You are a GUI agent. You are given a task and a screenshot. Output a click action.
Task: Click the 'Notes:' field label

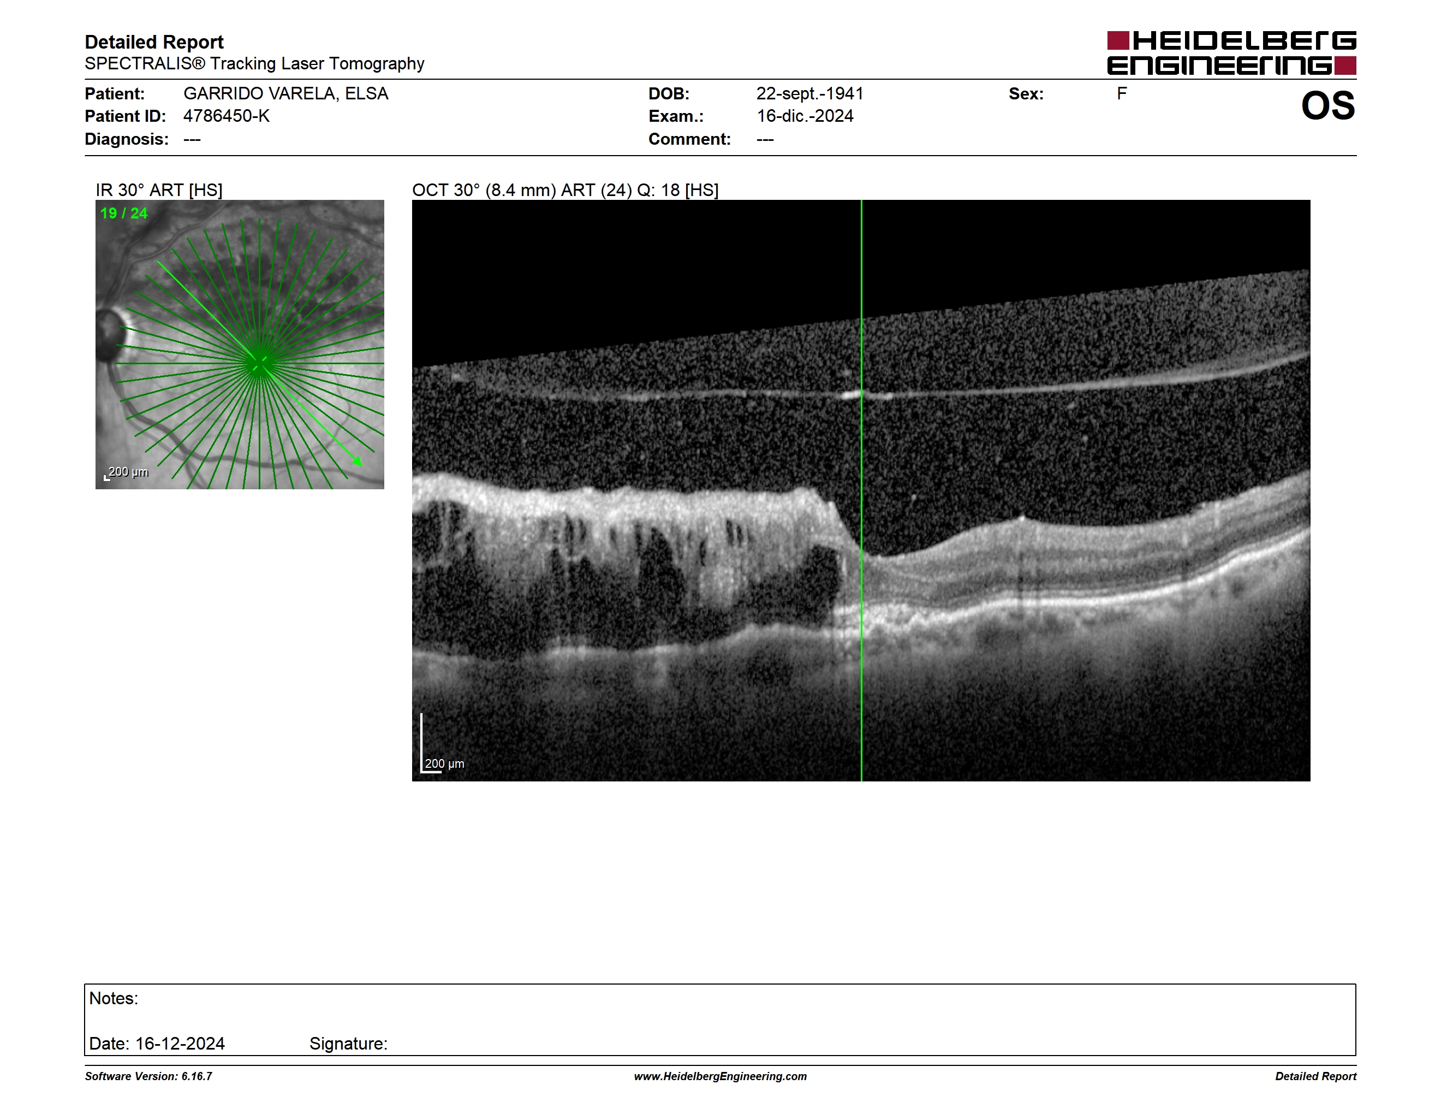point(114,999)
